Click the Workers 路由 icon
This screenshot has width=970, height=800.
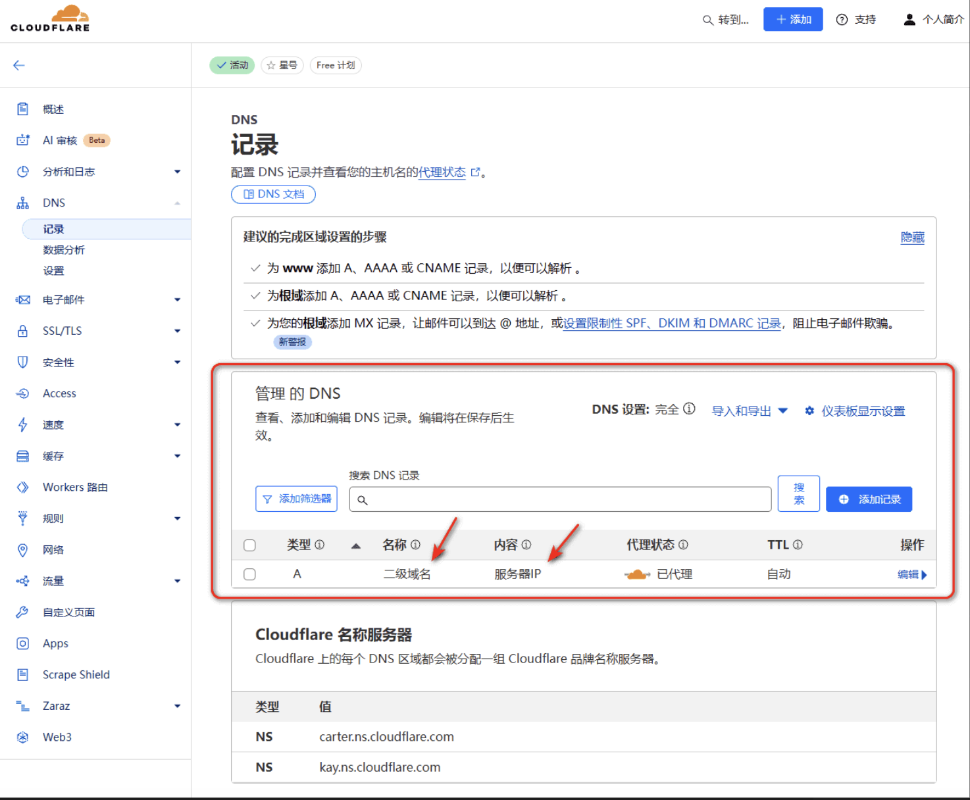click(22, 488)
